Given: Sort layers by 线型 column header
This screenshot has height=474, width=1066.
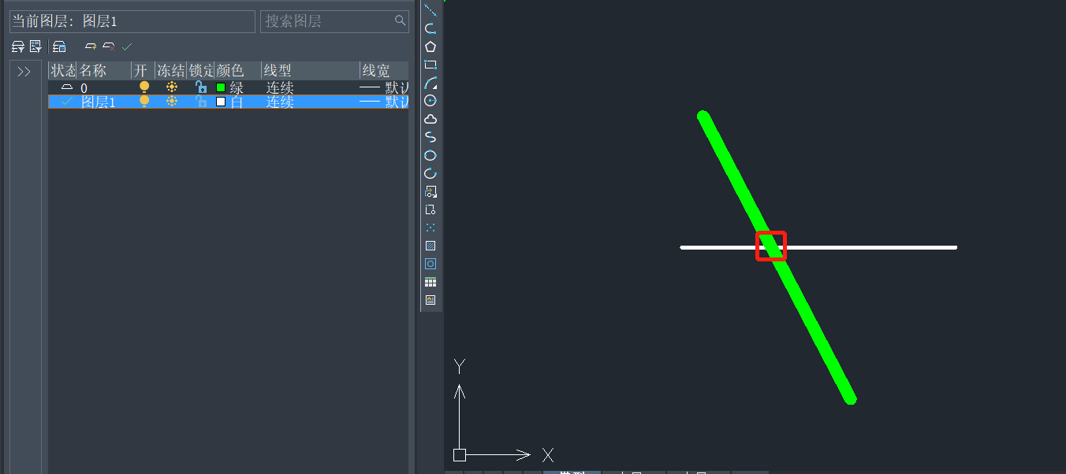Looking at the screenshot, I should [x=310, y=71].
